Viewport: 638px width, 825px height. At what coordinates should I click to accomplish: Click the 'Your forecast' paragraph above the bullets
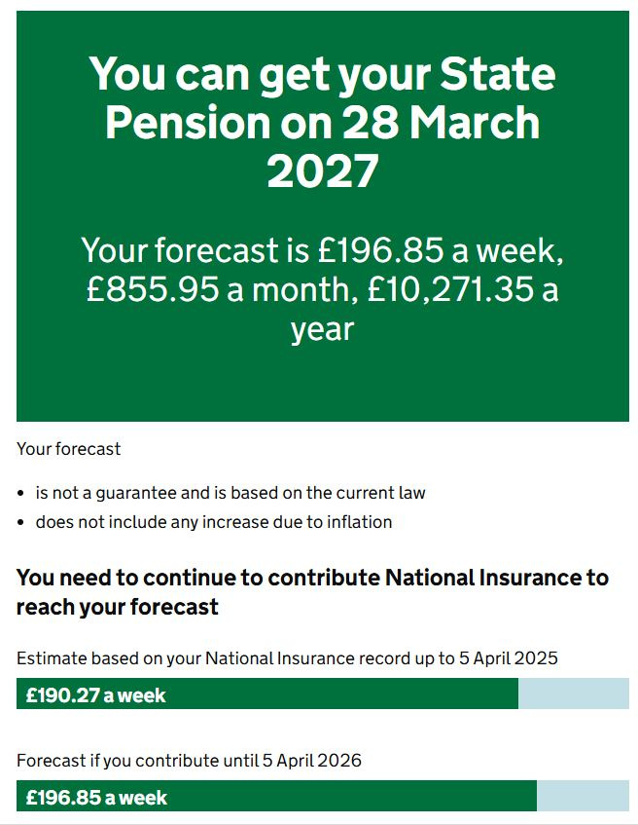(69, 449)
